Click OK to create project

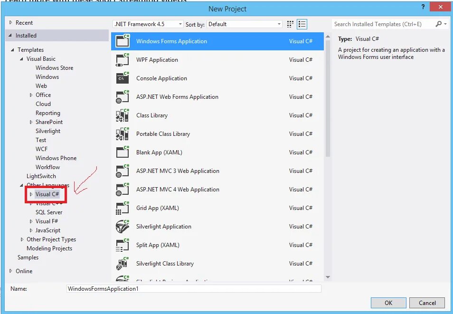[x=388, y=303]
